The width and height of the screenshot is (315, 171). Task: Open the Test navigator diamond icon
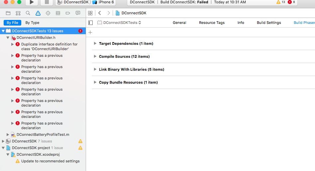pos(48,13)
